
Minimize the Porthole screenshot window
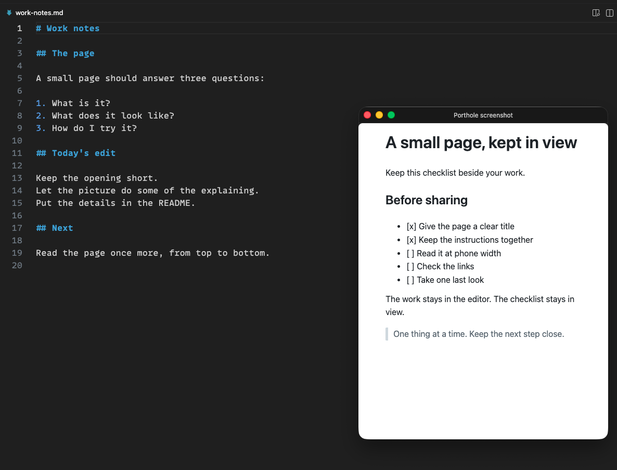[x=379, y=115]
